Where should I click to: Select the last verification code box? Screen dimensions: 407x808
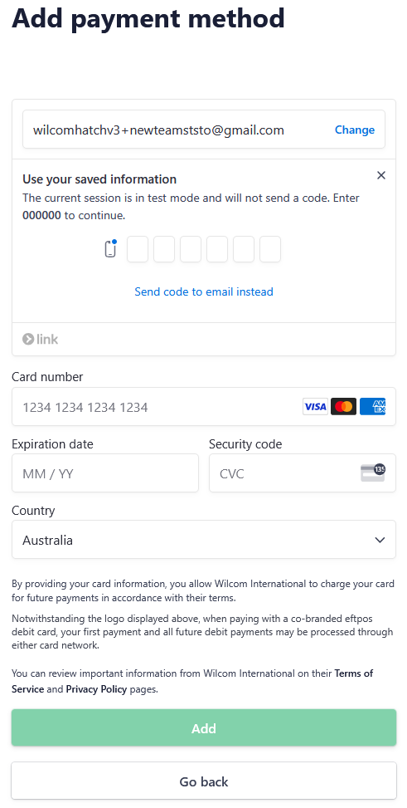(x=270, y=249)
